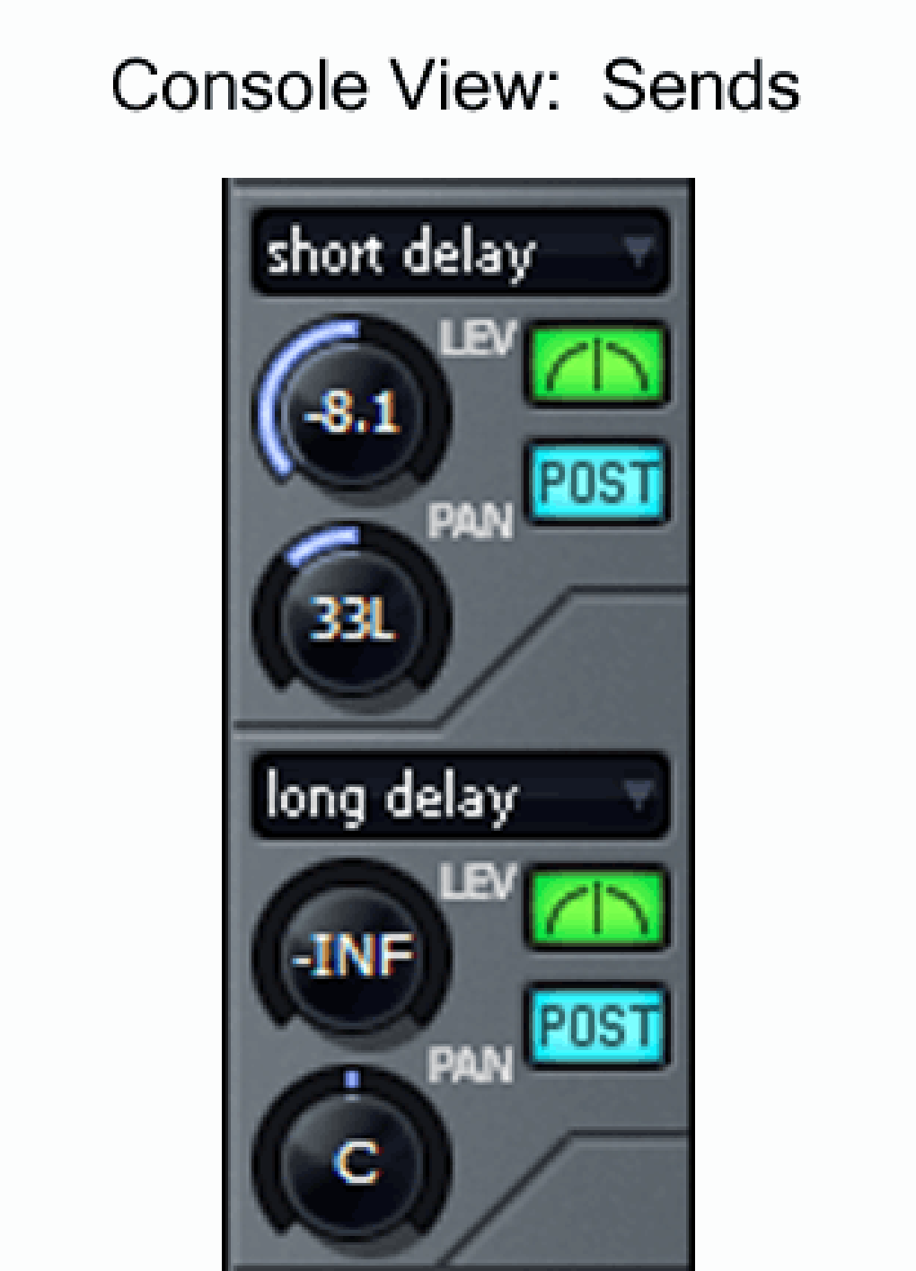Switch long delay send POST button to pre-fader

click(597, 1027)
